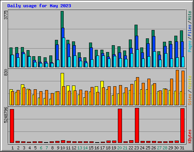Click the green day 21 axis label
194x152 pixels.
click(125, 148)
